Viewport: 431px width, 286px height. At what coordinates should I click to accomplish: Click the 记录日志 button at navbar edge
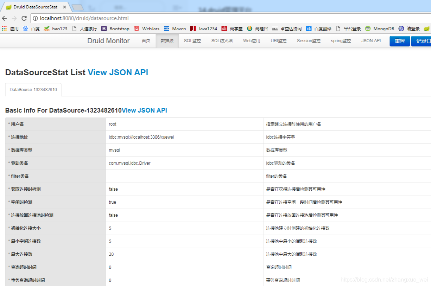421,41
